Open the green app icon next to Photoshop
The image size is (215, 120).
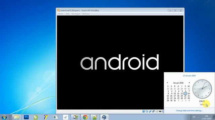tap(36, 117)
